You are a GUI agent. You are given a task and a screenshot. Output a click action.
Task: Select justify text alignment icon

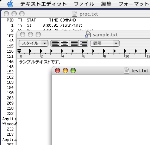click(x=74, y=43)
